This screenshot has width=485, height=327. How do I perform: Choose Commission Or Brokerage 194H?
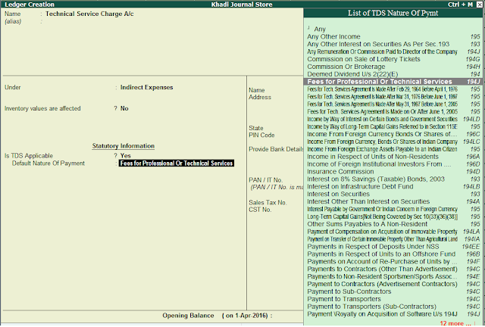click(393, 67)
